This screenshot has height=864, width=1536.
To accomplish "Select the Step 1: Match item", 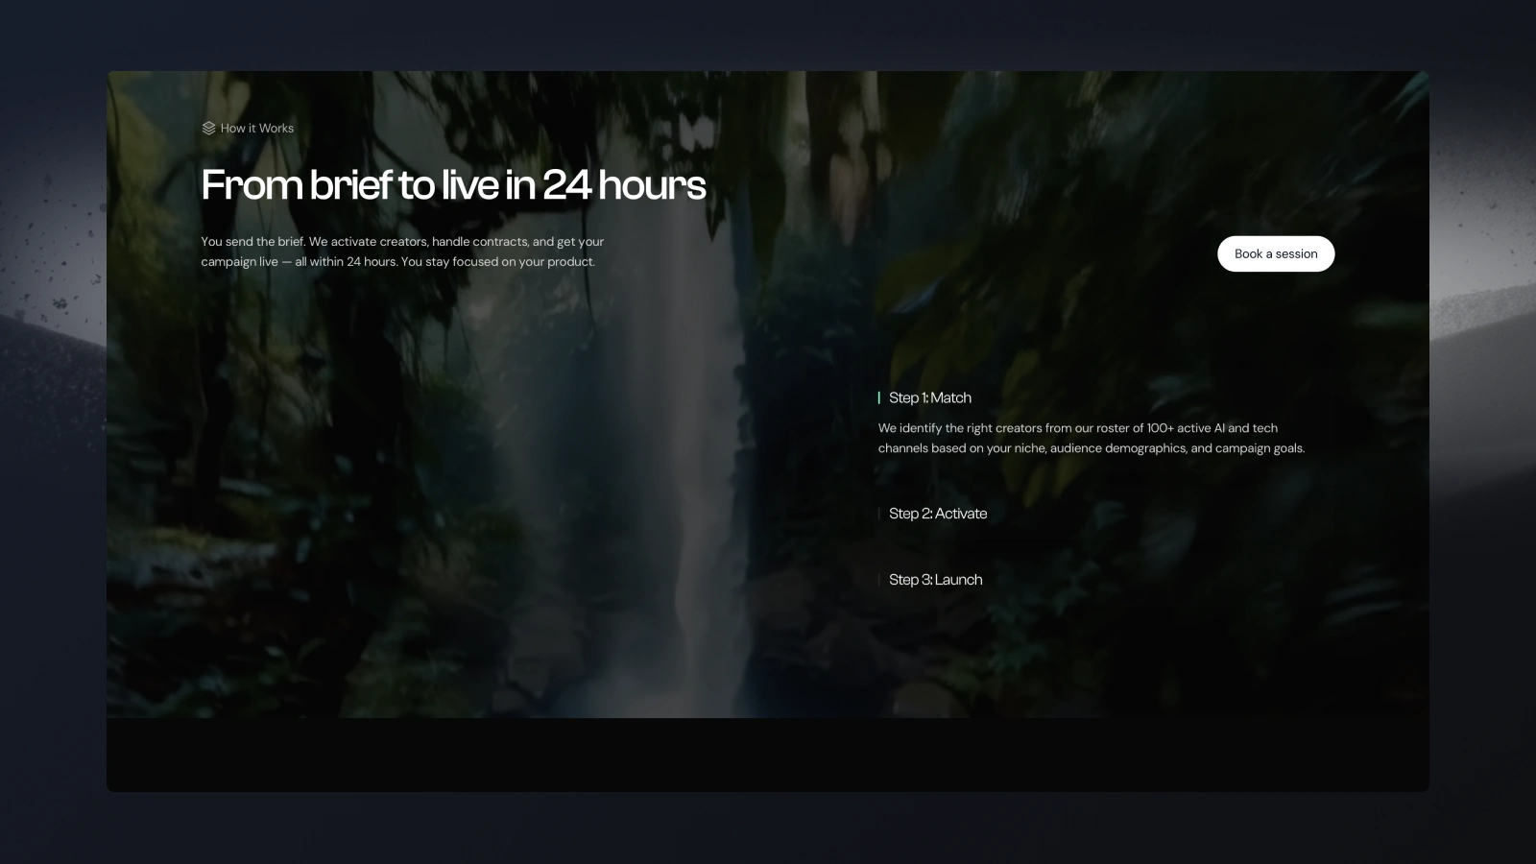I will click(930, 397).
